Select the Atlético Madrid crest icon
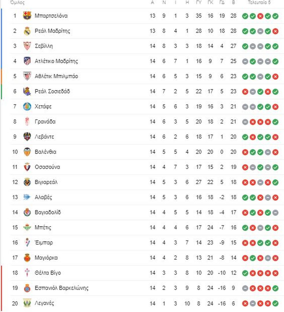 (27, 61)
